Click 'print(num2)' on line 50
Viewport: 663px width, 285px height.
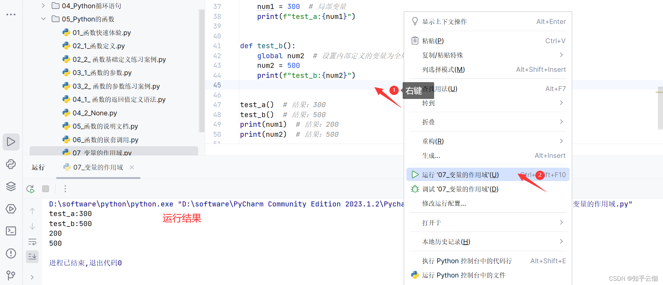[x=263, y=134]
